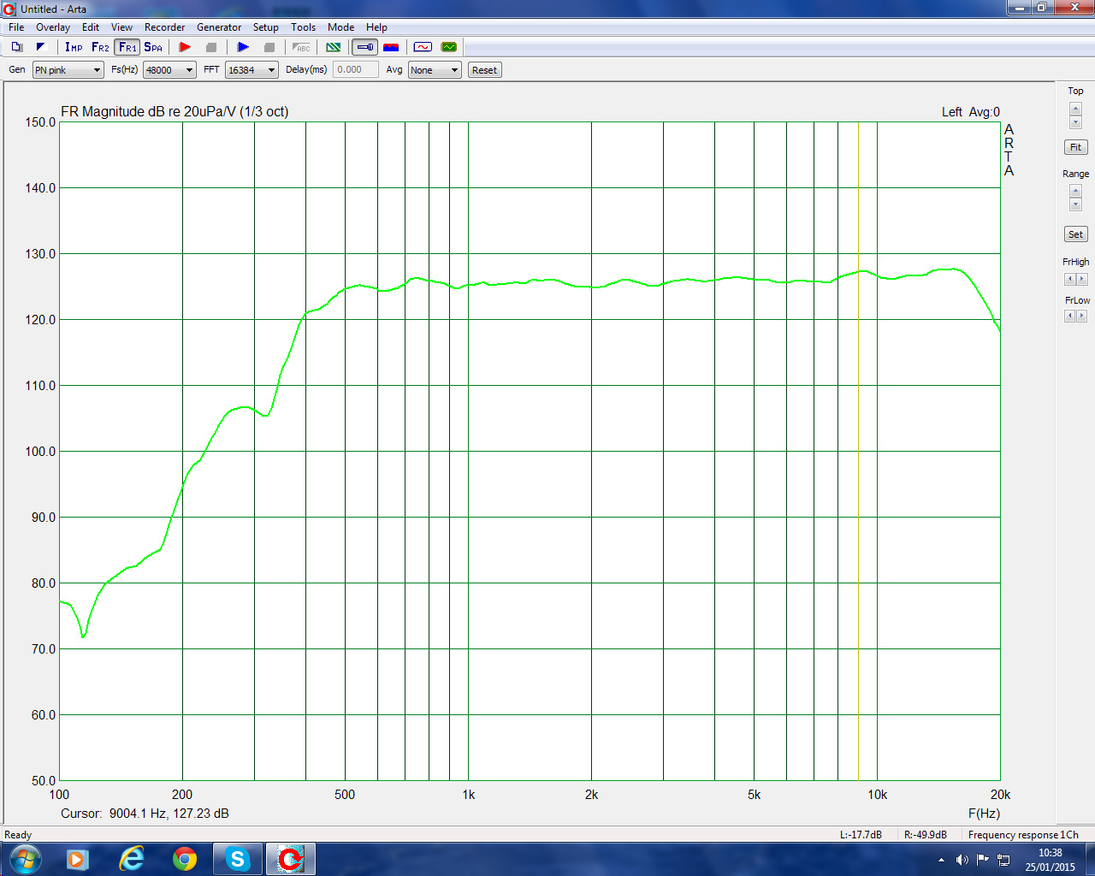Image resolution: width=1095 pixels, height=876 pixels.
Task: Click the 'R:-49.9dB' status entry
Action: (926, 835)
